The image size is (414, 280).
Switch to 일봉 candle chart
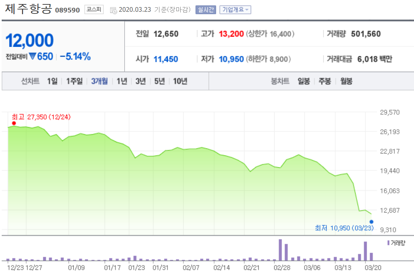tap(304, 81)
